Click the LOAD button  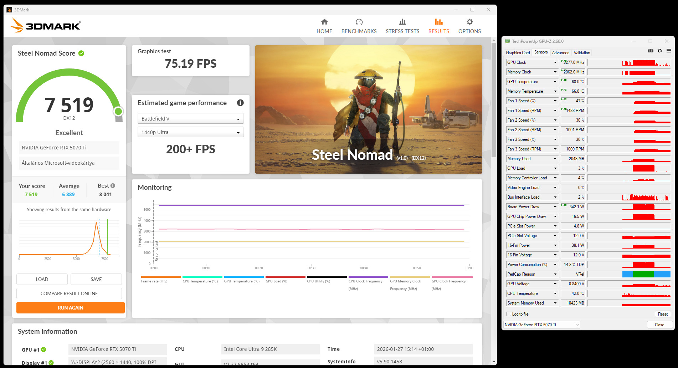point(42,279)
